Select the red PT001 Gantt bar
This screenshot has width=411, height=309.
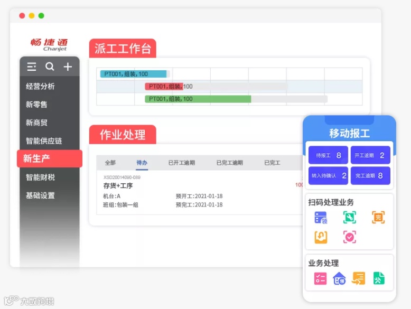164,86
